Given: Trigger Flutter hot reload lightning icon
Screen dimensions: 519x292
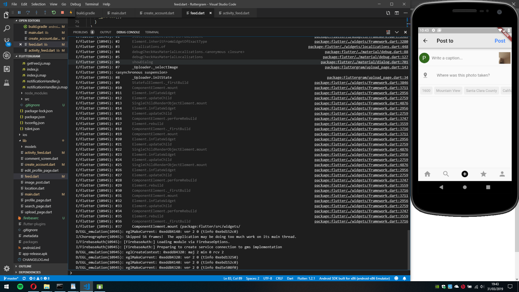Looking at the screenshot, I should 71,13.
